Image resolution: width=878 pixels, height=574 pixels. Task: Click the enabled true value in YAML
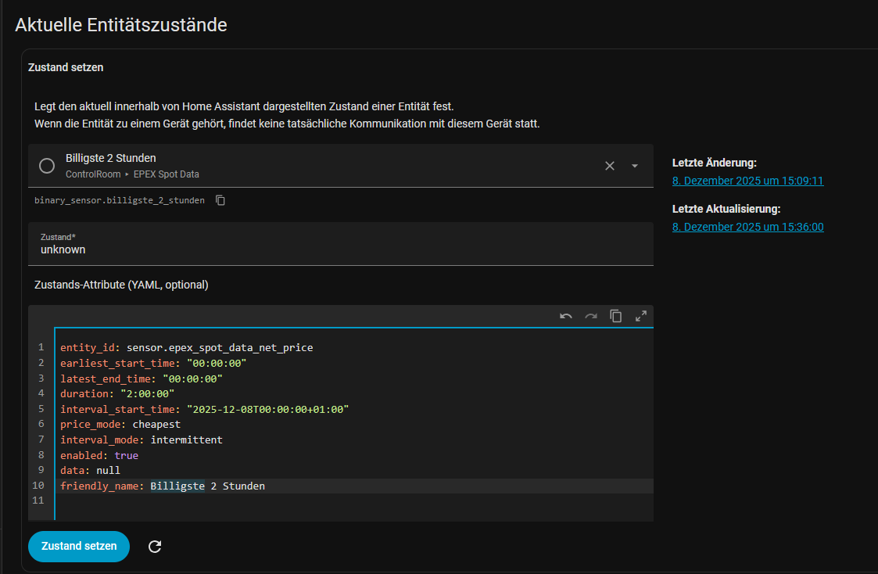pyautogui.click(x=126, y=455)
